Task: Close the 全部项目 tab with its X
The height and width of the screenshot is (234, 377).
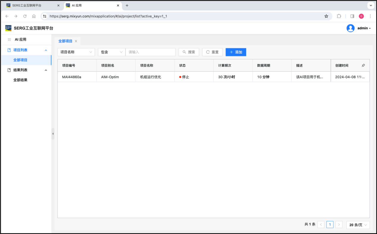Action: [76, 41]
